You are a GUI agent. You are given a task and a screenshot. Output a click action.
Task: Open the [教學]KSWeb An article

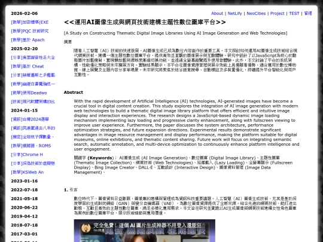click(x=27, y=172)
